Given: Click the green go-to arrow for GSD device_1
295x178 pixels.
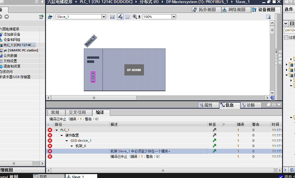Looking at the screenshot, I should tap(215, 140).
